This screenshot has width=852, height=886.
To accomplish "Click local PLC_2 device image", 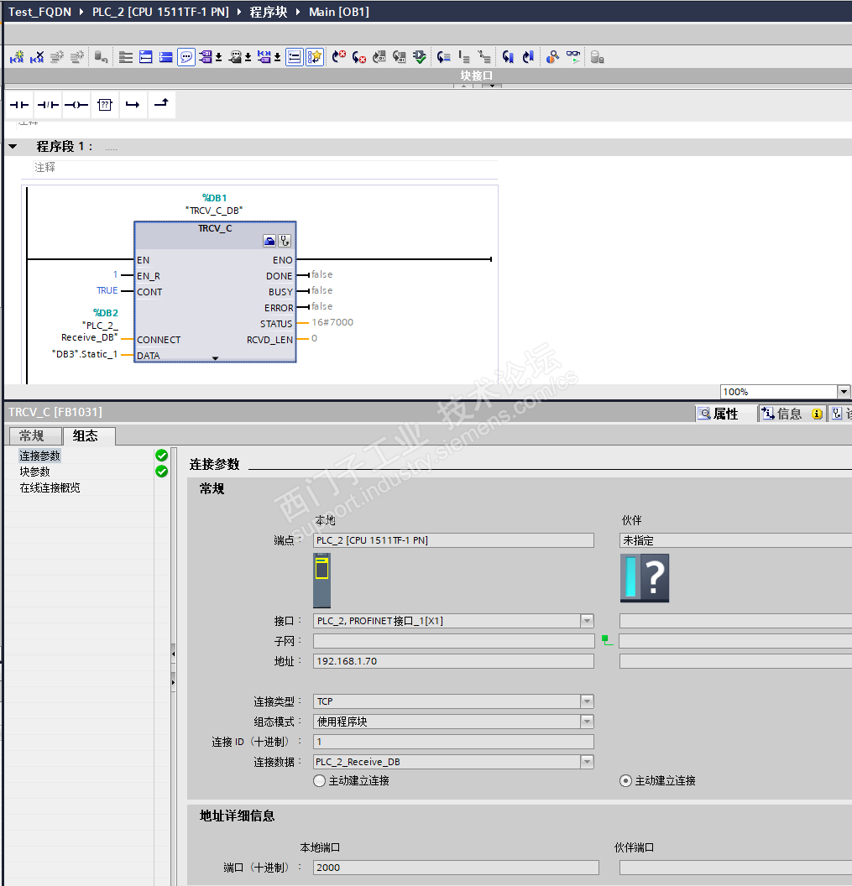I will [321, 581].
